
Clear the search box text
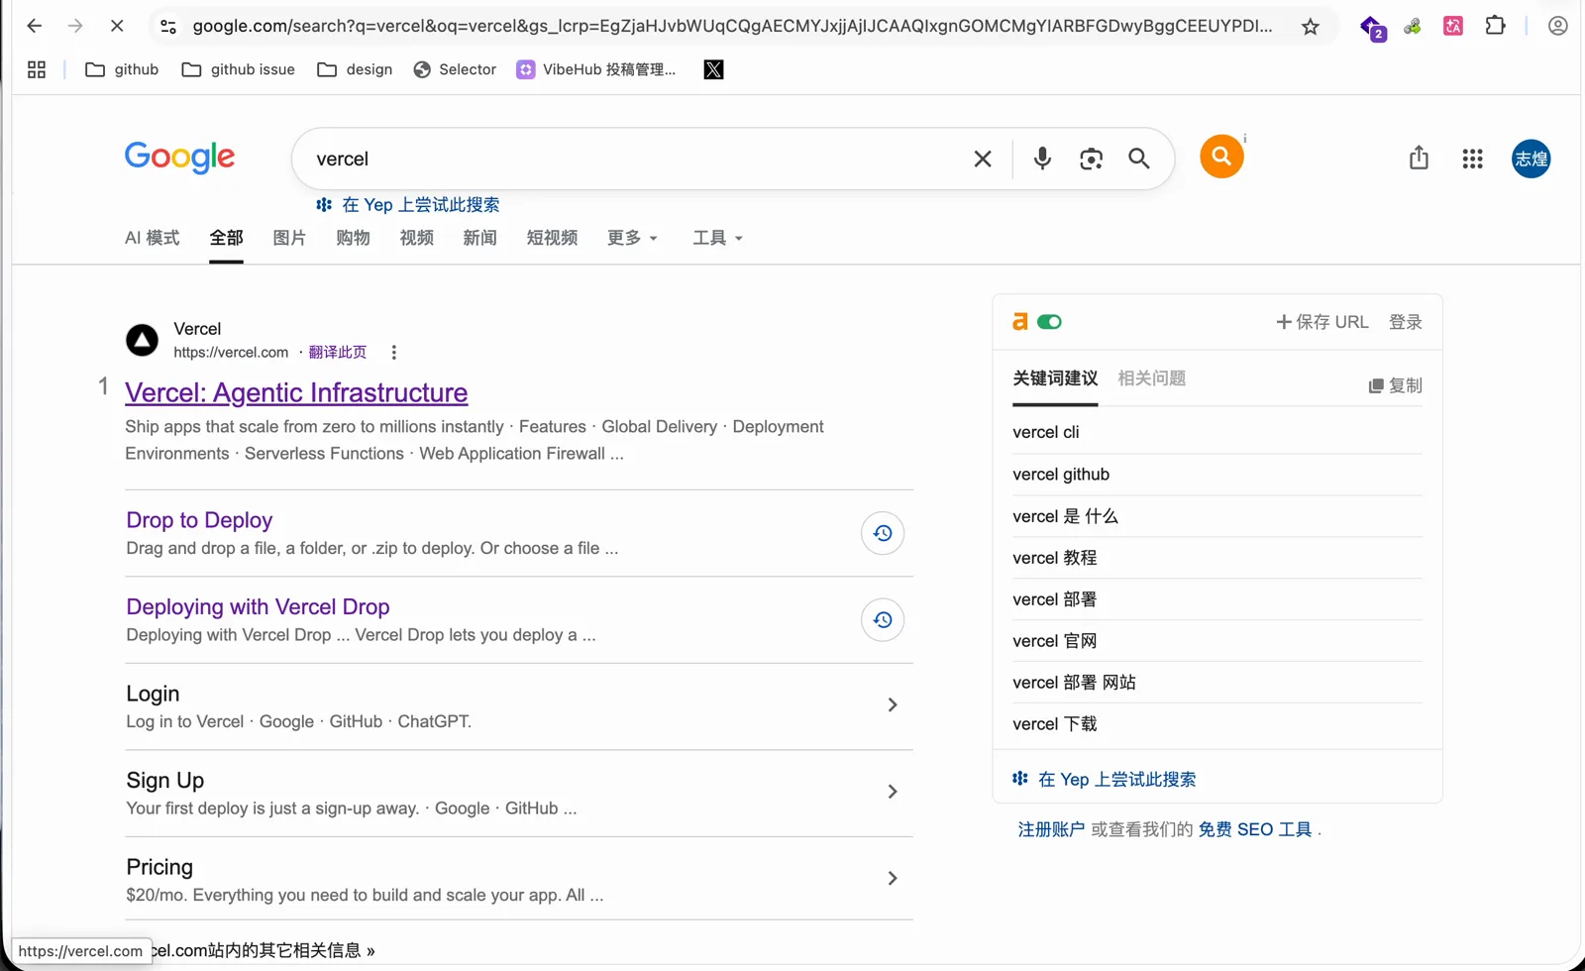click(x=983, y=159)
